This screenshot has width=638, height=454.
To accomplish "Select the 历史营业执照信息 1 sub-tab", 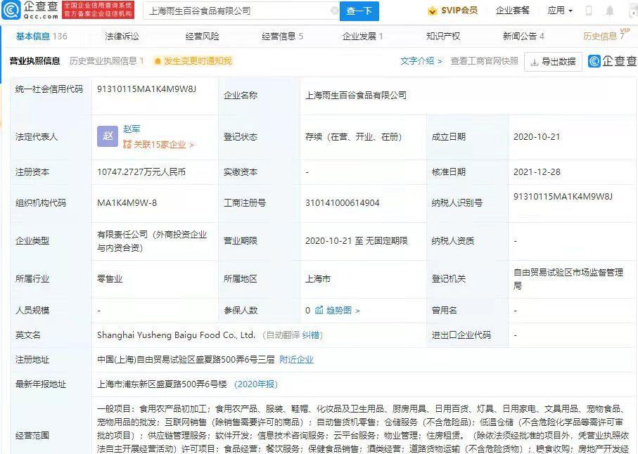I will [107, 61].
